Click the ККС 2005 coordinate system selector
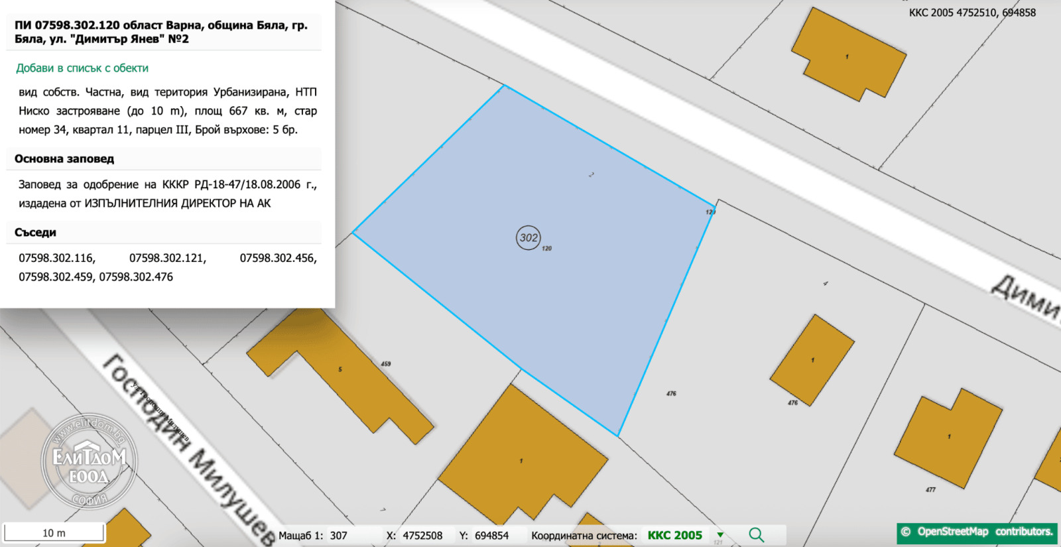 coord(674,535)
